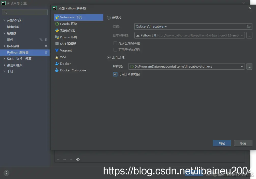Image resolution: width=256 pixels, height=179 pixels.
Task: Click the browse button beside 基本解释器
Action: (249, 35)
